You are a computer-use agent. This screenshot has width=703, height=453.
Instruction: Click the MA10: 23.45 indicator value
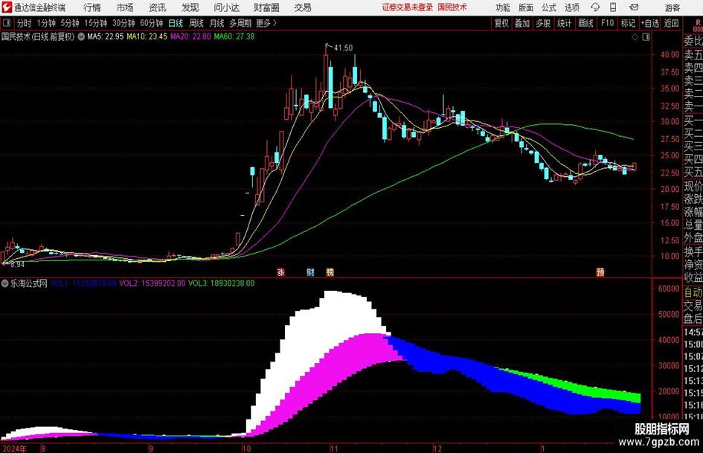(x=147, y=36)
